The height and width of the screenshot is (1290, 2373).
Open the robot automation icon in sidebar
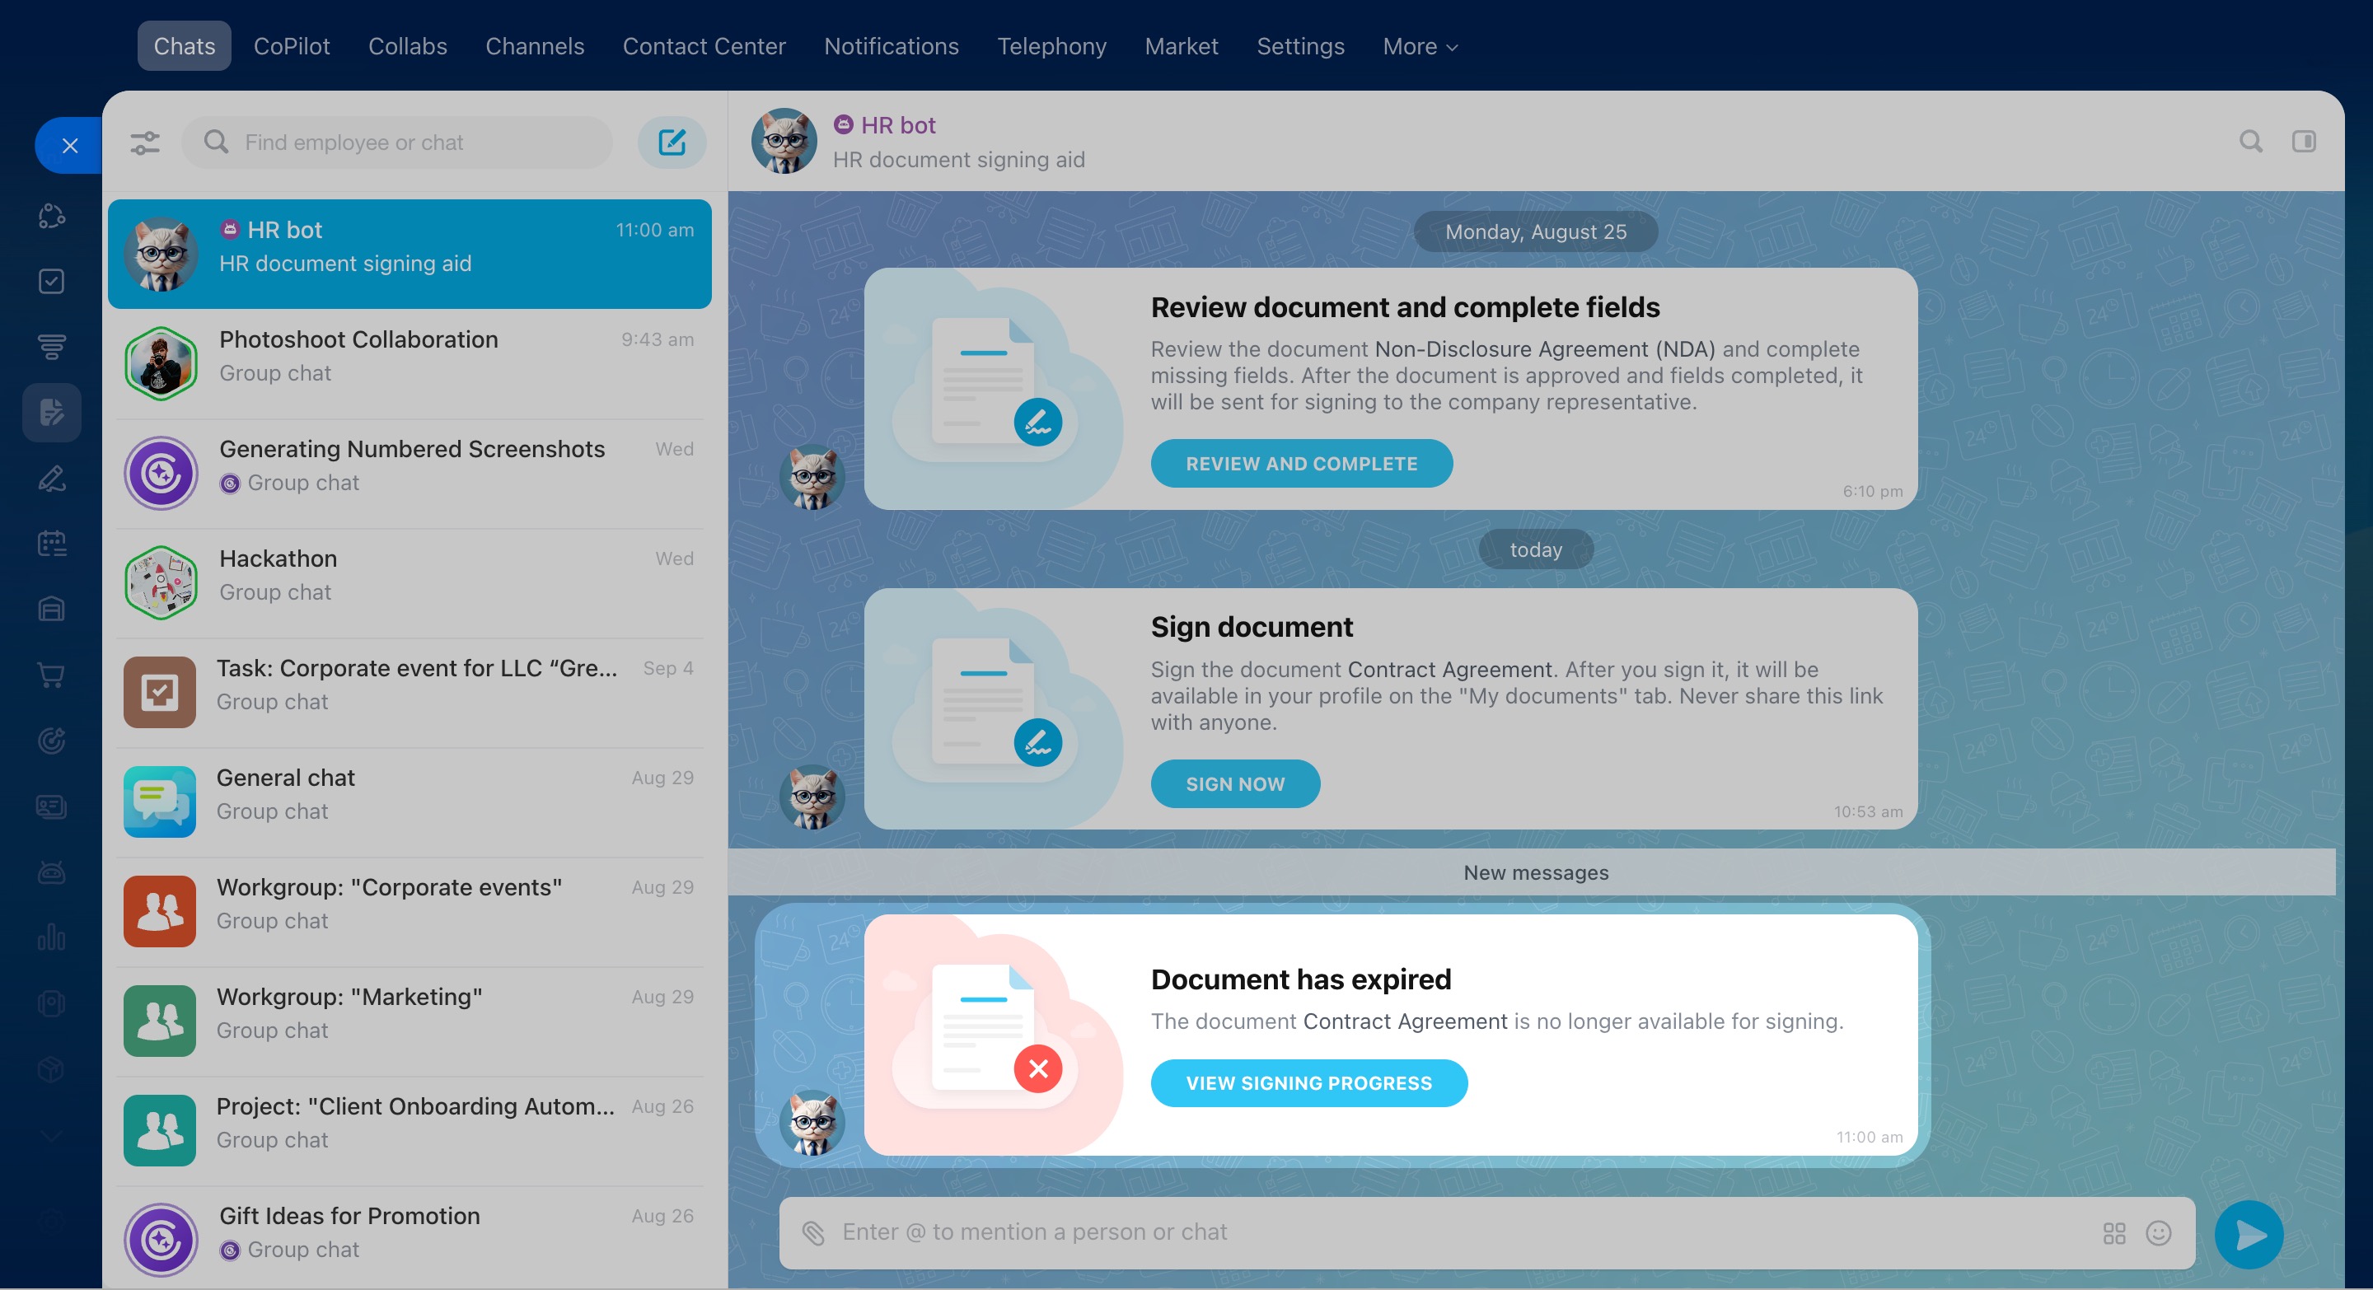[x=52, y=872]
